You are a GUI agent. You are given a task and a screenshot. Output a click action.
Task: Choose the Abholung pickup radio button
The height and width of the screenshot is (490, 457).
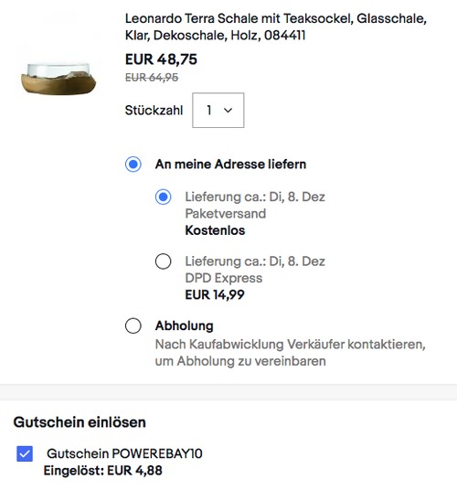click(133, 326)
